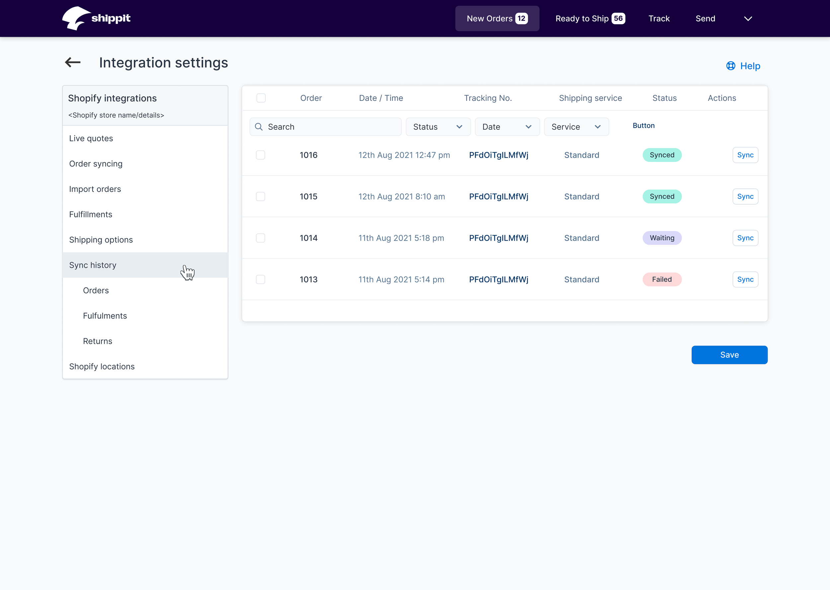Click the Failed status pill for order 1013
Screen dimensions: 830x590
(x=662, y=279)
